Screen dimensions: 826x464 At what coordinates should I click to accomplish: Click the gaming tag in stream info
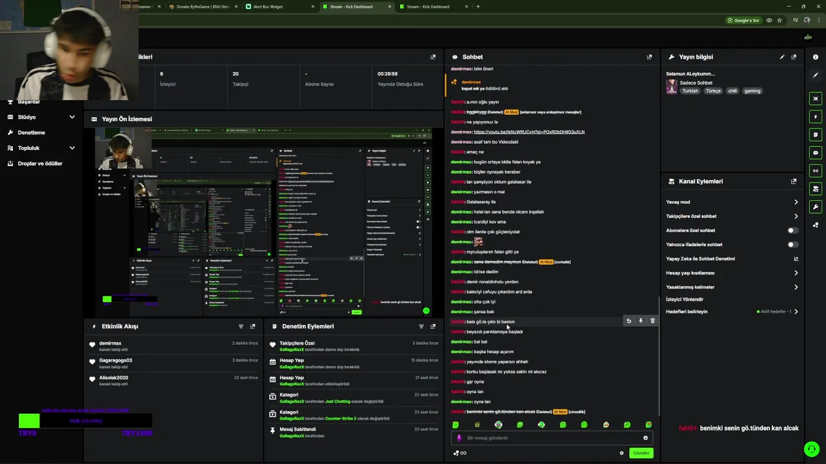(752, 91)
